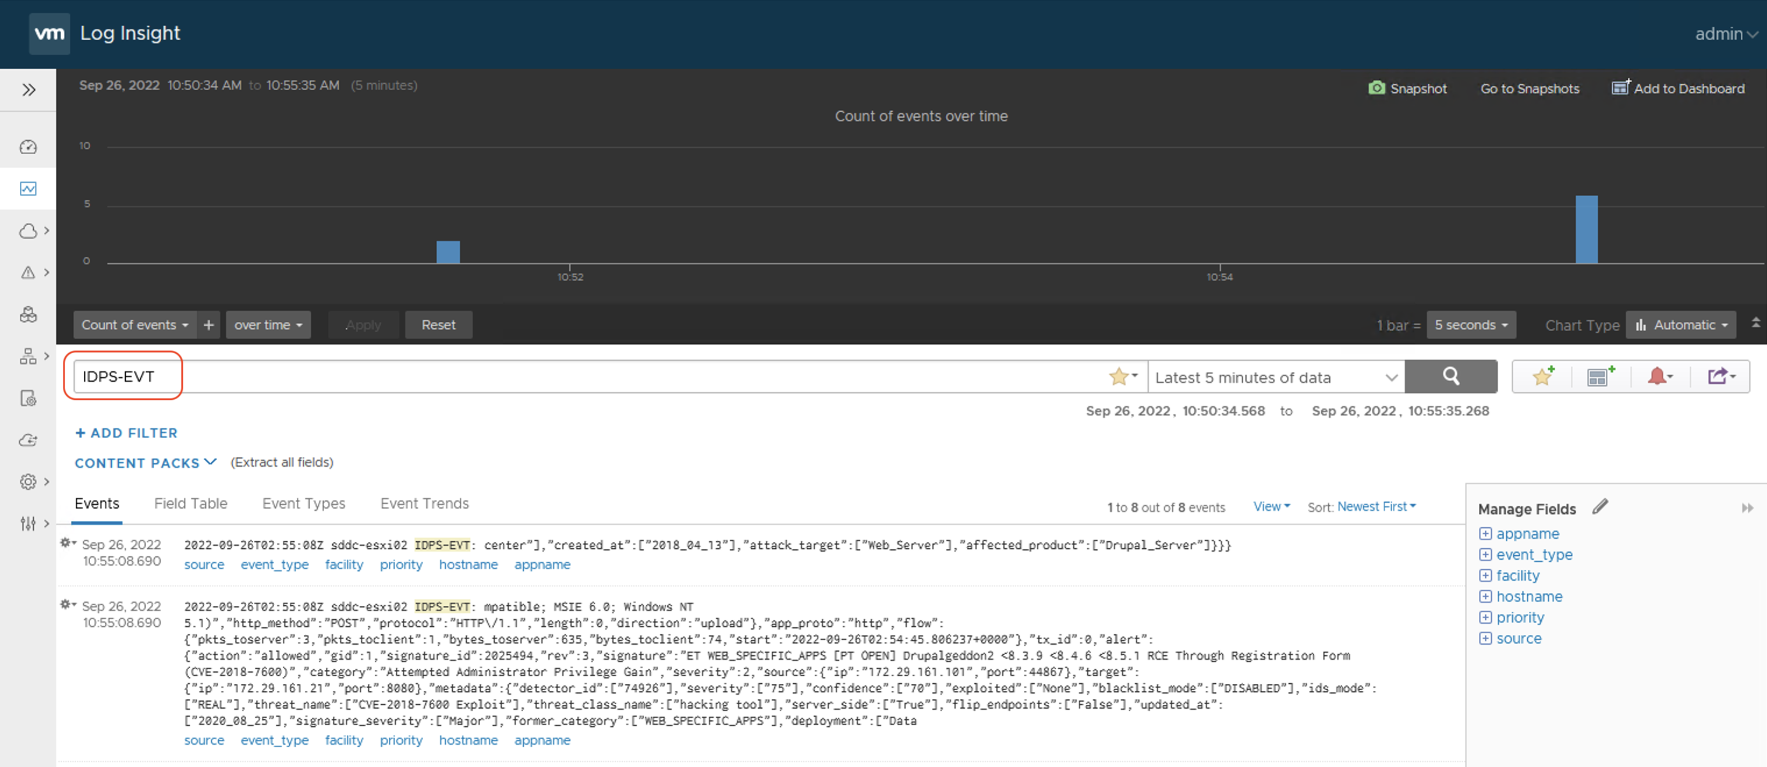Open the Automatic chart type dropdown
The height and width of the screenshot is (767, 1767).
1681,325
